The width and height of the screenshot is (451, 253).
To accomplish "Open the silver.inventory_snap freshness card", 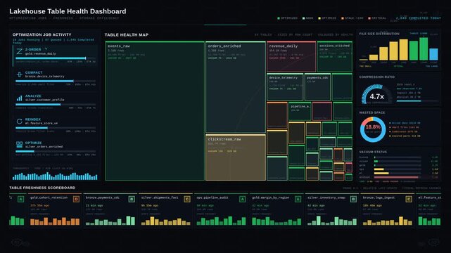I will (x=332, y=211).
